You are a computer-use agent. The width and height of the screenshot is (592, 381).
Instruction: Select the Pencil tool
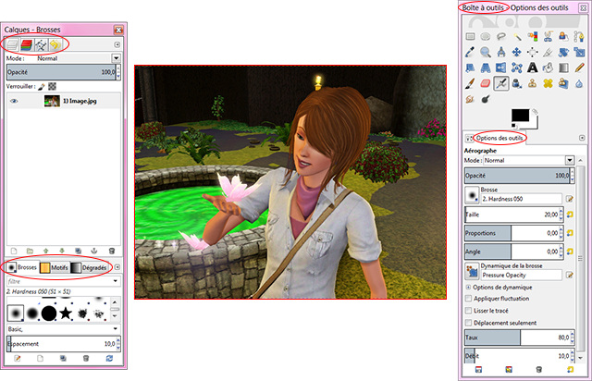pos(579,68)
